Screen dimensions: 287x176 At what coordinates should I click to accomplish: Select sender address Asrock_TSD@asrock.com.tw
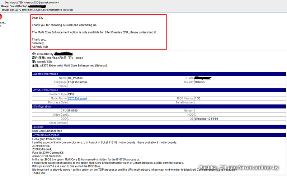pos(41,3)
